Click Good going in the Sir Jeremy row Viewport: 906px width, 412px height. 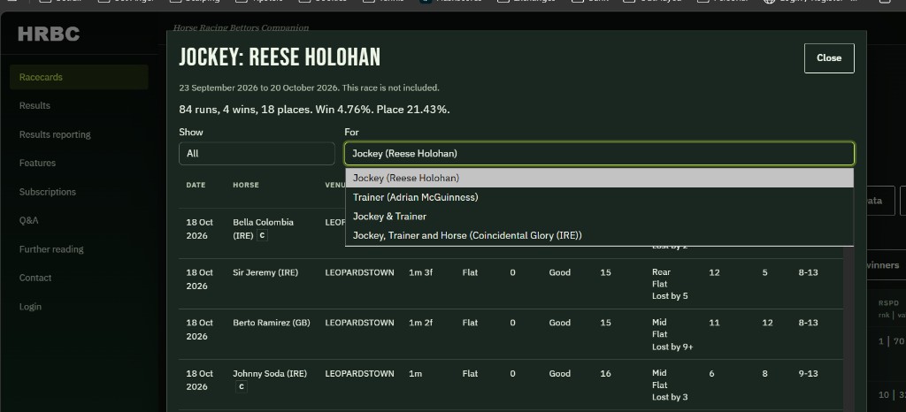click(x=559, y=272)
